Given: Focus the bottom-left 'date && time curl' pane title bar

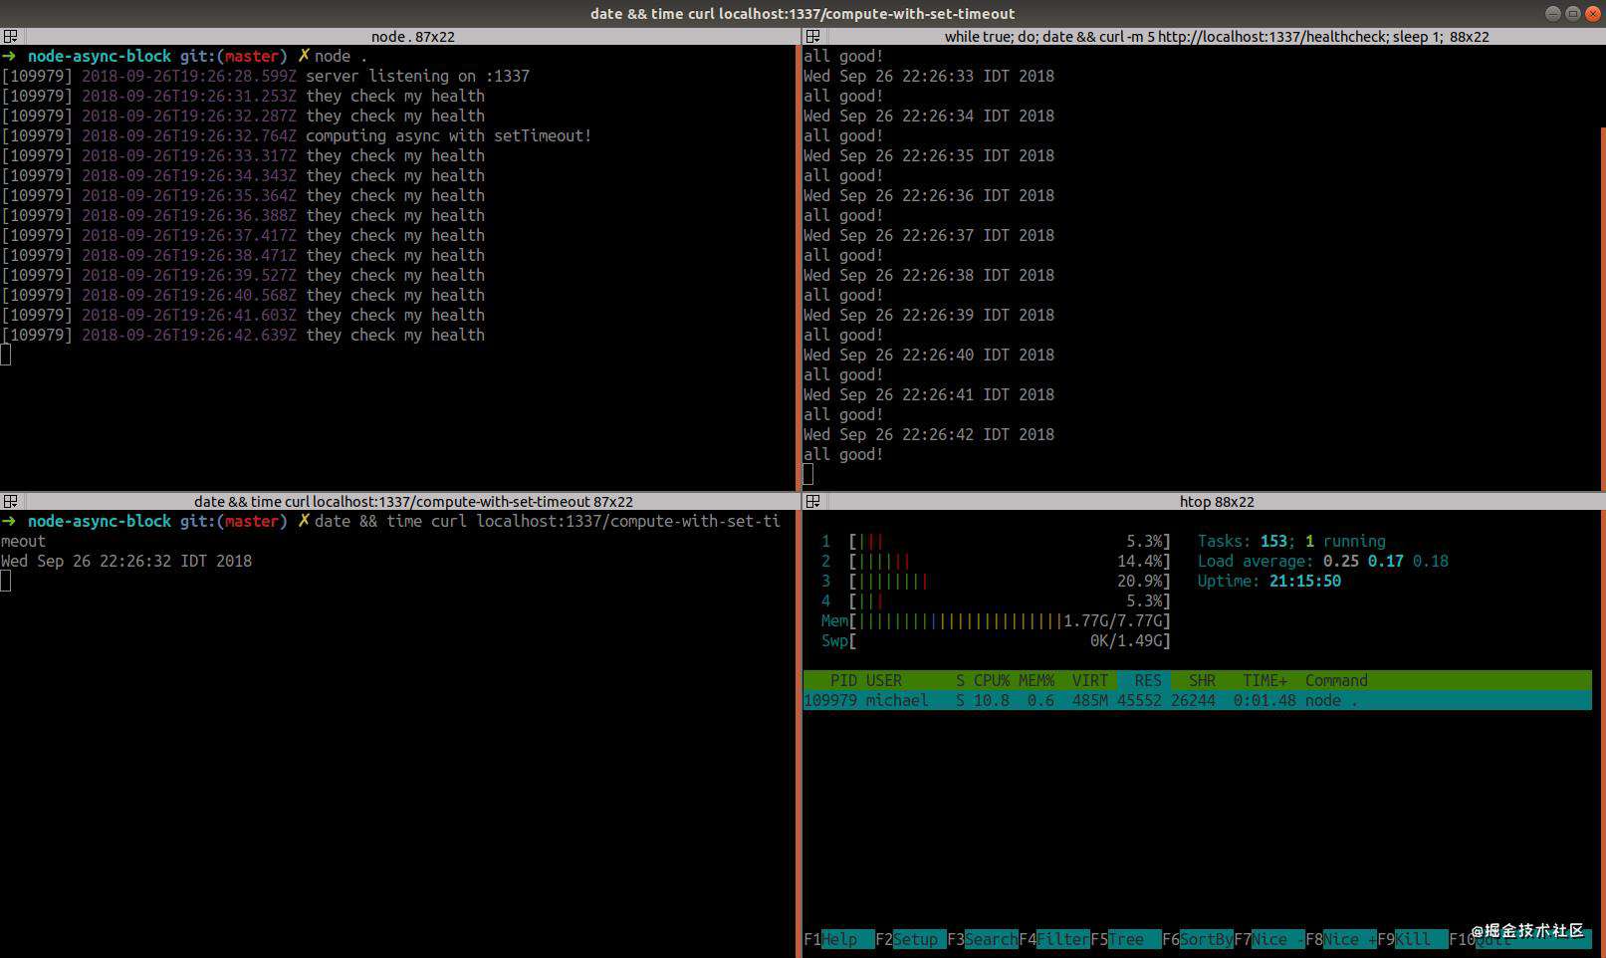Looking at the screenshot, I should (x=413, y=501).
